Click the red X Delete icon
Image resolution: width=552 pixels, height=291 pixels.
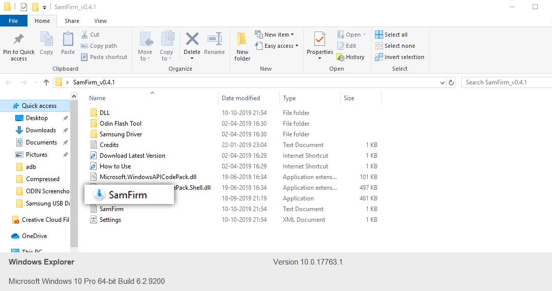click(x=192, y=39)
